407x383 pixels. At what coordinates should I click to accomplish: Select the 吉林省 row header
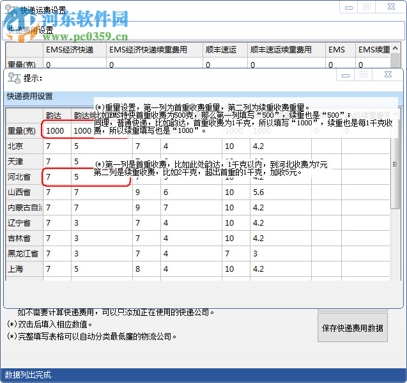24,238
